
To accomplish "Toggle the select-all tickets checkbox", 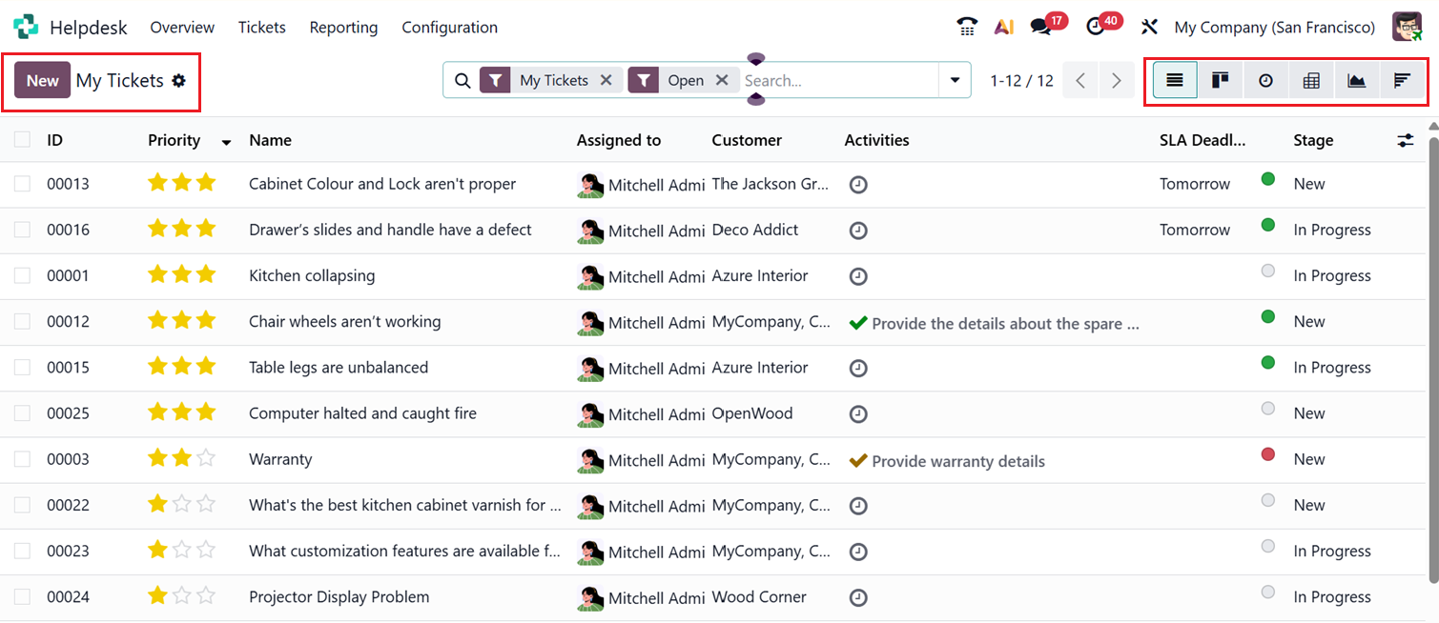I will pyautogui.click(x=22, y=140).
